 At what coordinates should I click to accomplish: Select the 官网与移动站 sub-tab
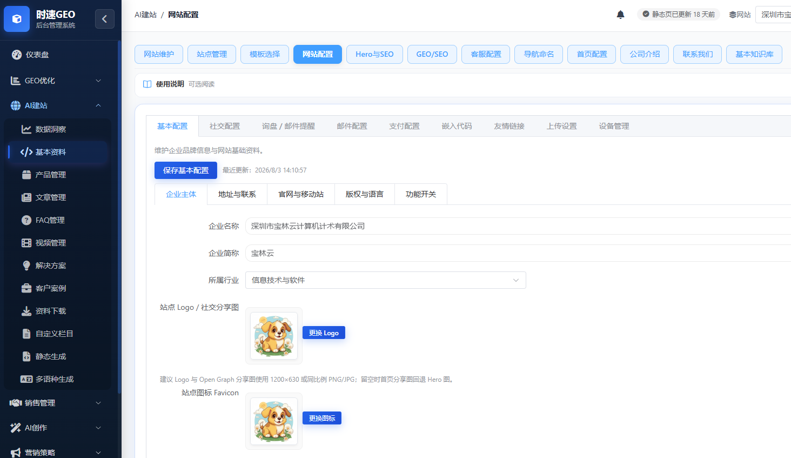[301, 194]
